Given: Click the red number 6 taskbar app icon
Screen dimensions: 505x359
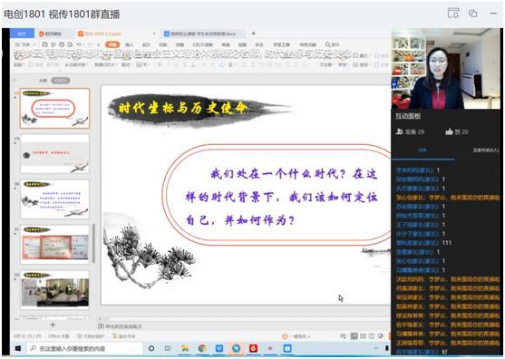Looking at the screenshot, I should pos(253,348).
